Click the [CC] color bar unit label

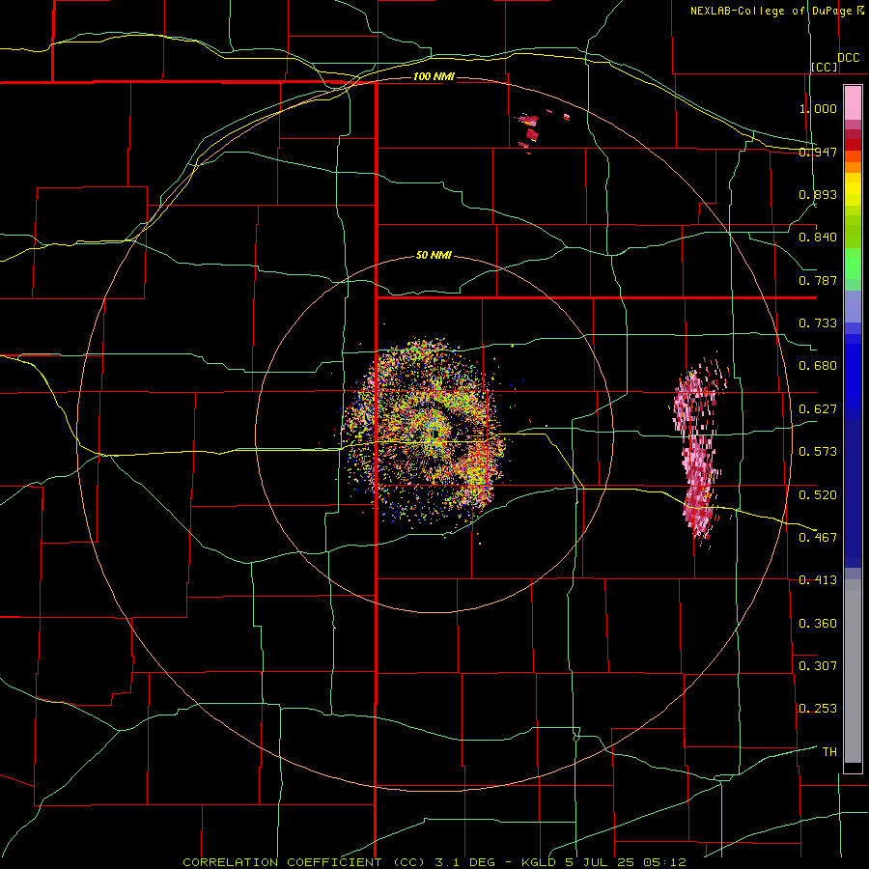pos(825,67)
